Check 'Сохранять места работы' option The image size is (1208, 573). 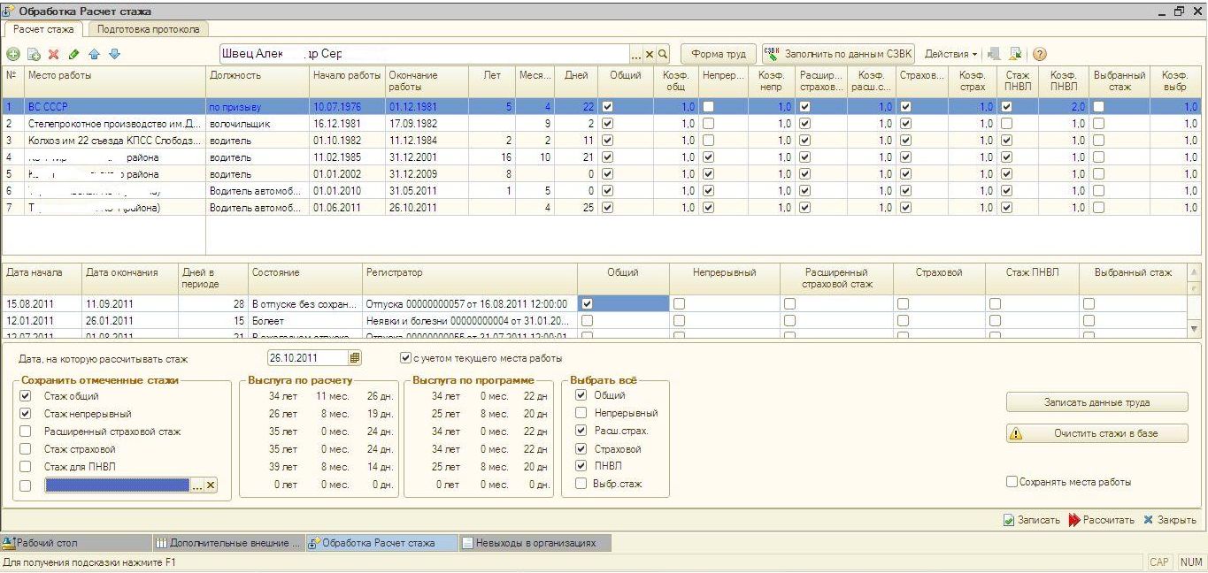pyautogui.click(x=1012, y=482)
